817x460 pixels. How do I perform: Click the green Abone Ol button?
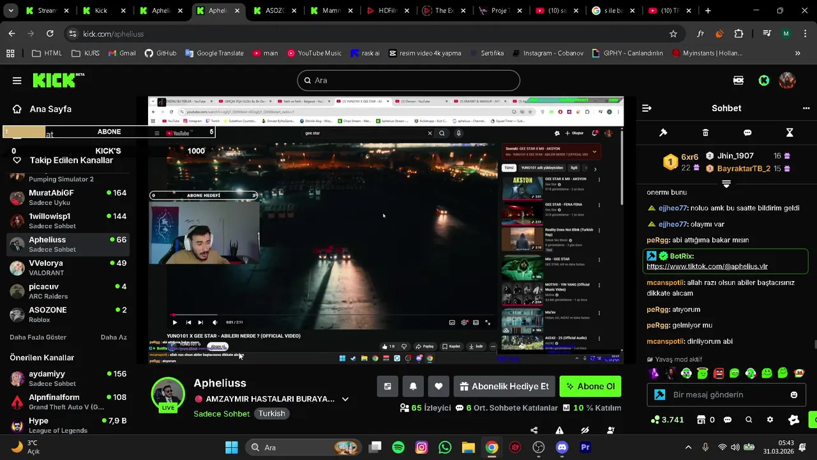[x=590, y=387]
